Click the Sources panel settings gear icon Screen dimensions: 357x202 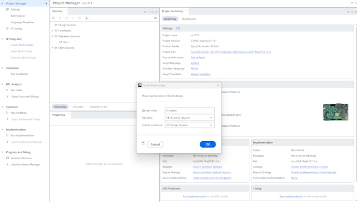click(155, 18)
